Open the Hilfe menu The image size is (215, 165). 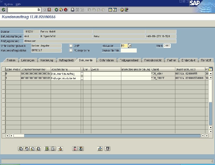18,4
